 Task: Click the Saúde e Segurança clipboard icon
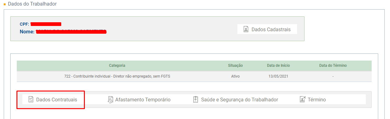point(195,100)
